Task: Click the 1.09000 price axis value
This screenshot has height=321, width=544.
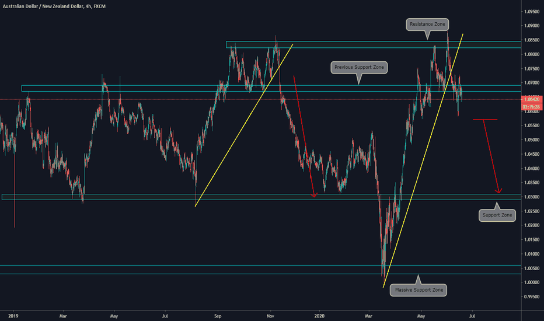Action: click(x=532, y=26)
